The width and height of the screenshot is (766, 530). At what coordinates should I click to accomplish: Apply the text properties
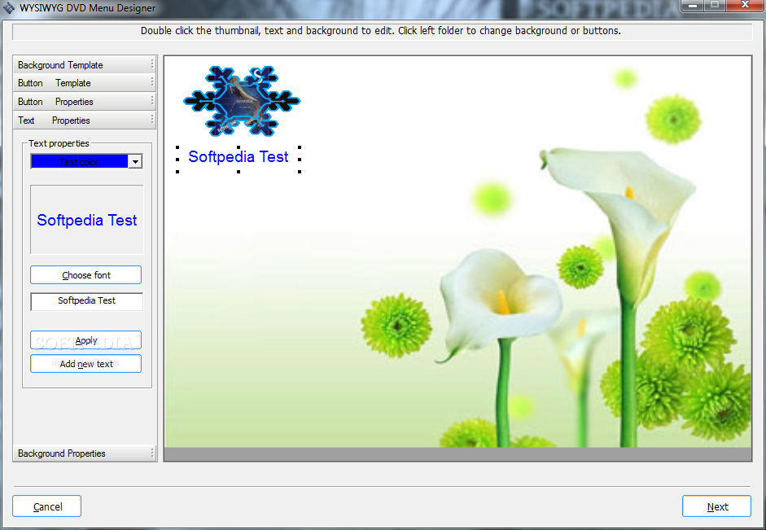86,340
